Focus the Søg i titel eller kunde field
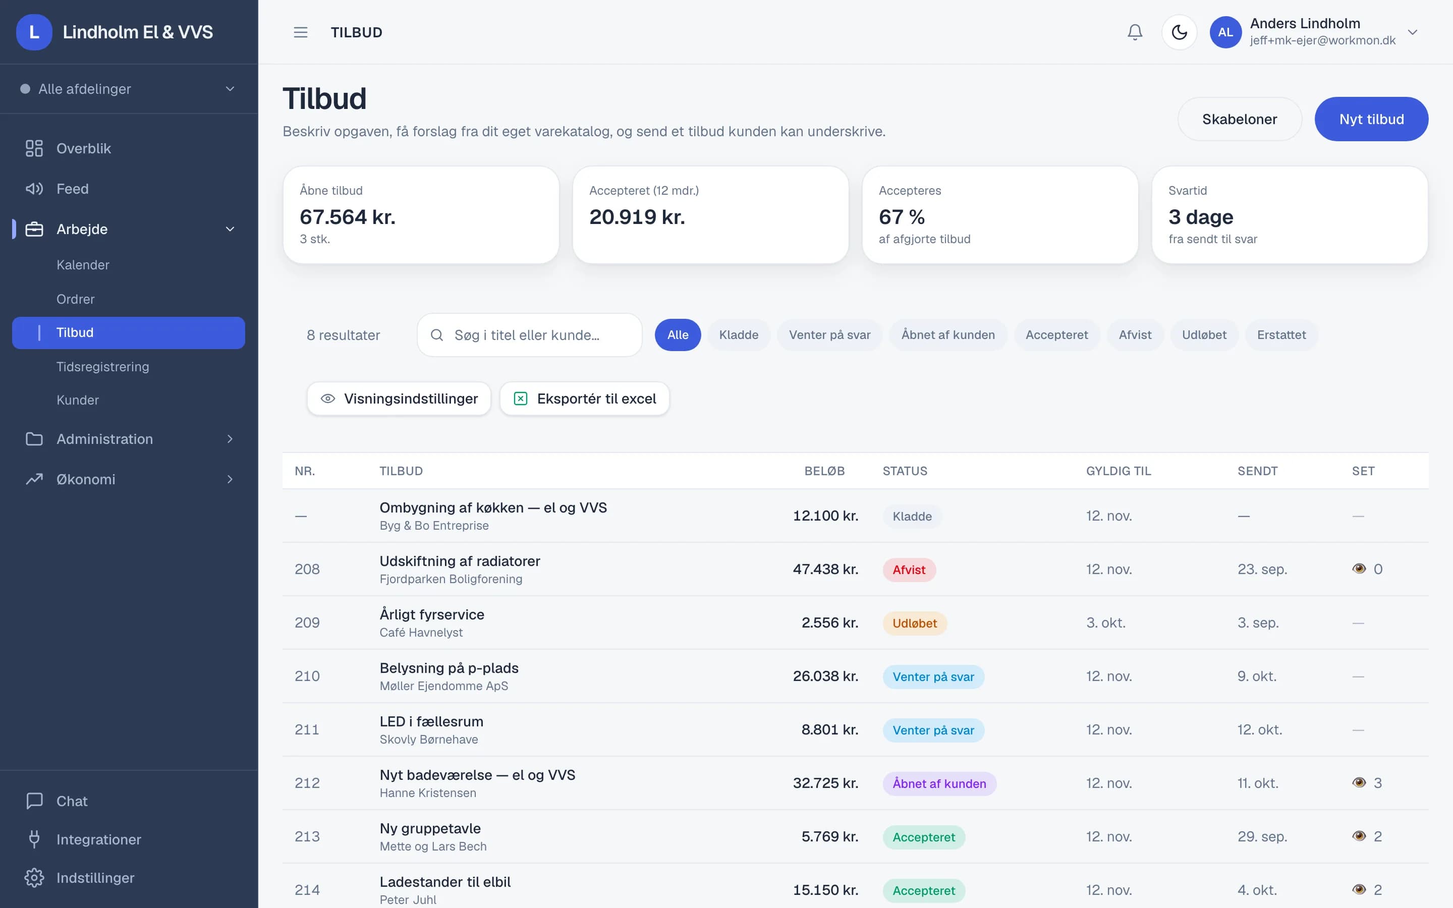This screenshot has height=908, width=1453. pyautogui.click(x=530, y=335)
